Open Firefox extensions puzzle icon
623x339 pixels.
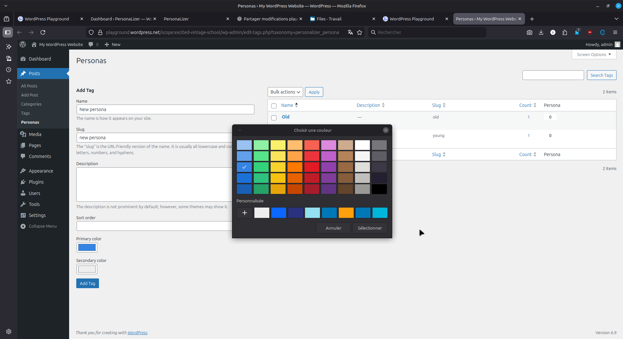coord(565,32)
